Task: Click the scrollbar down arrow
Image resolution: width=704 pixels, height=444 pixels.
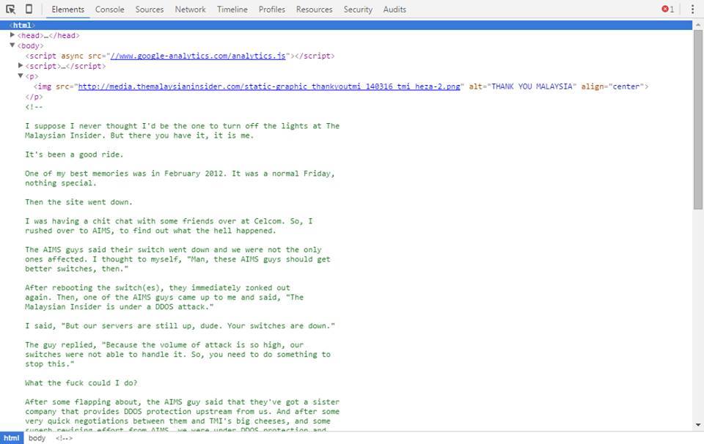Action: tap(697, 425)
